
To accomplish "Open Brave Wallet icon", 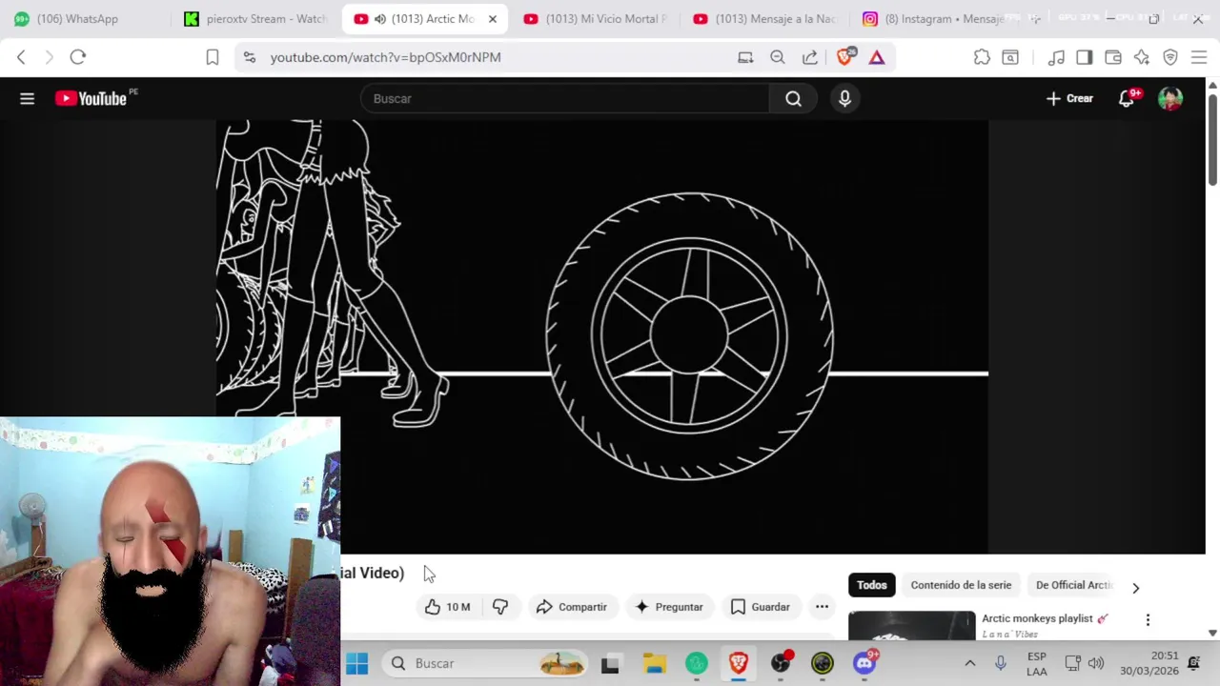I will tap(1113, 57).
